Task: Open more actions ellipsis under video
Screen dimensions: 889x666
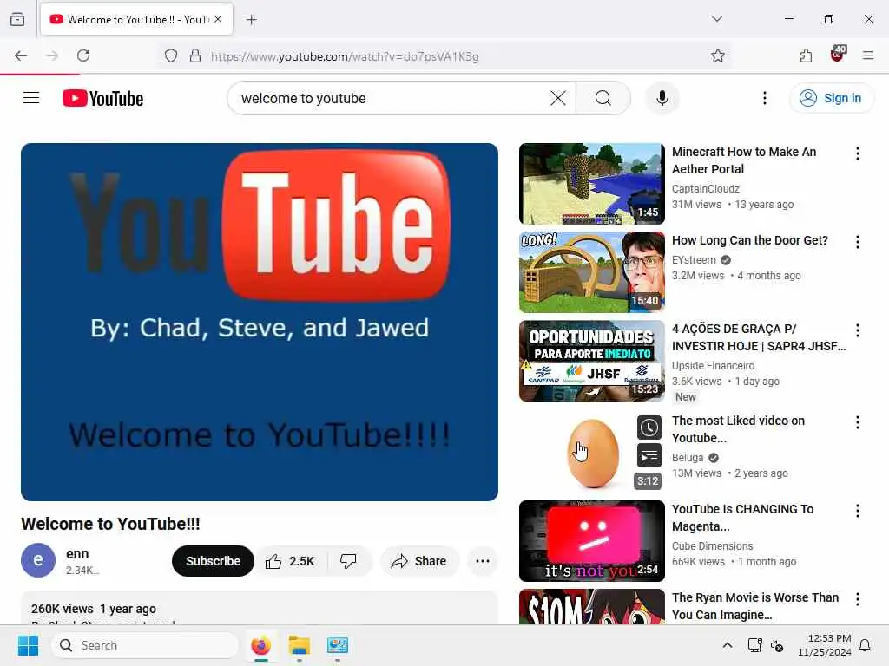Action: (483, 561)
